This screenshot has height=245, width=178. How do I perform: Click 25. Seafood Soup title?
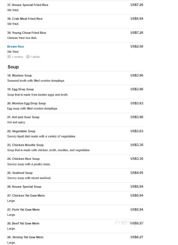pos(20,173)
